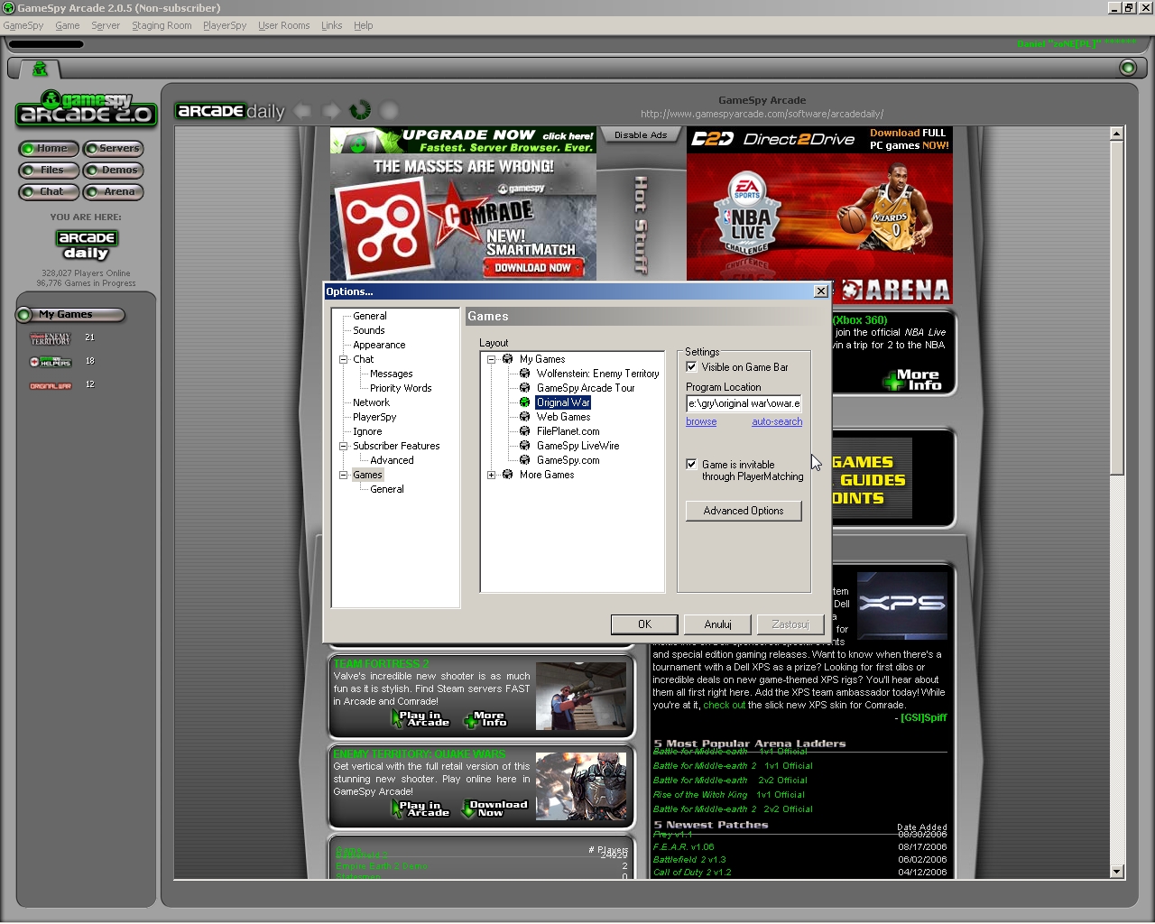Go to the Home section
1155x924 pixels.
tap(49, 149)
